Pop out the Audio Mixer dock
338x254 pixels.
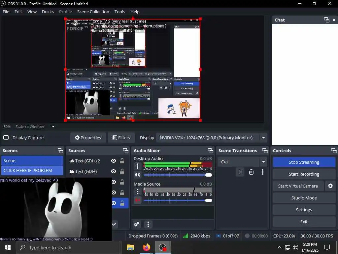click(210, 150)
